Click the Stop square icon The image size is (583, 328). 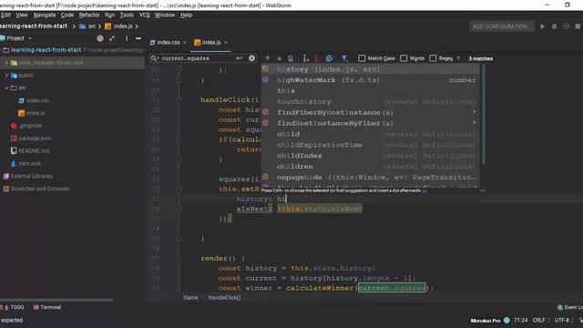pos(578,26)
